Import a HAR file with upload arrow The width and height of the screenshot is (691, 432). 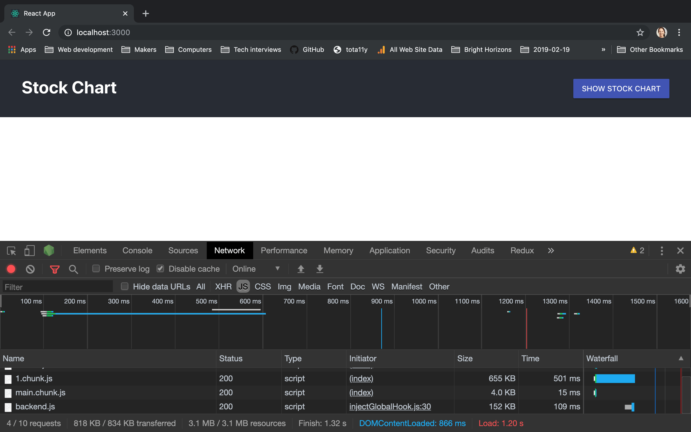[301, 269]
